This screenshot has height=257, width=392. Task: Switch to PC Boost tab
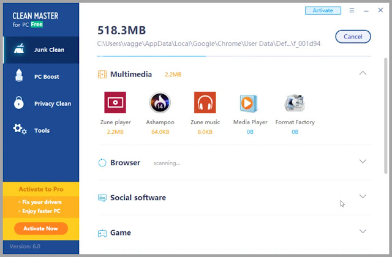point(41,76)
